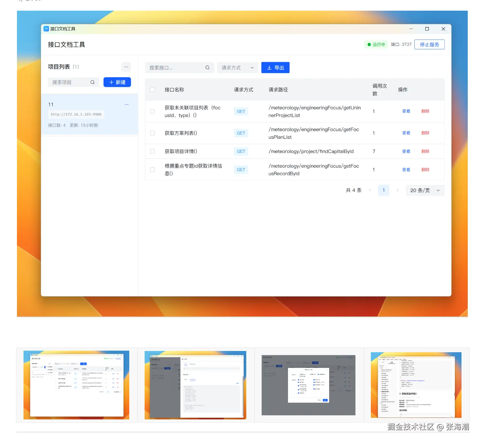Screen dimensions: 480x442
Task: Open the first thumbnail showing interface list
Action: [76, 385]
